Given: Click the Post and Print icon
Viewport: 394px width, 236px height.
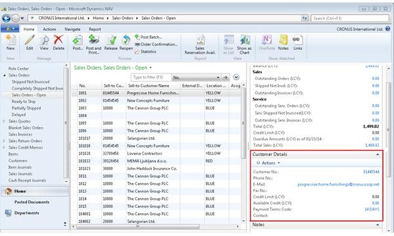Looking at the screenshot, I should click(93, 45).
